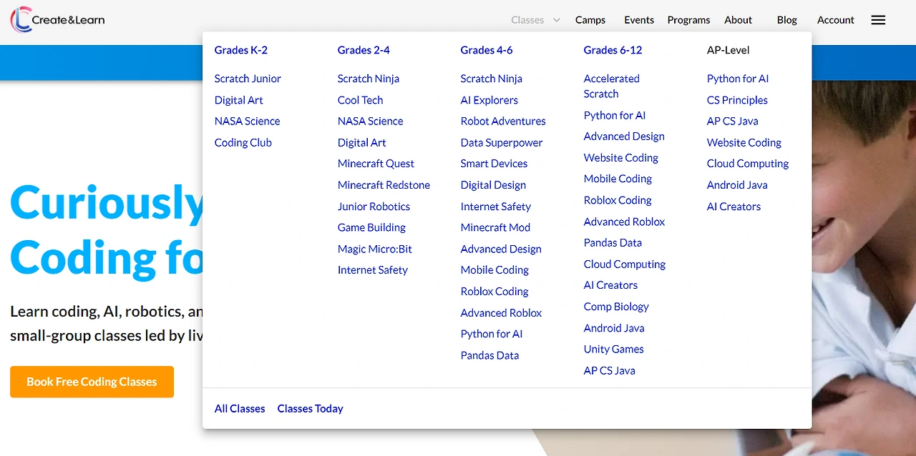The image size is (916, 456).
Task: Open Scratch Junior class
Action: click(248, 79)
